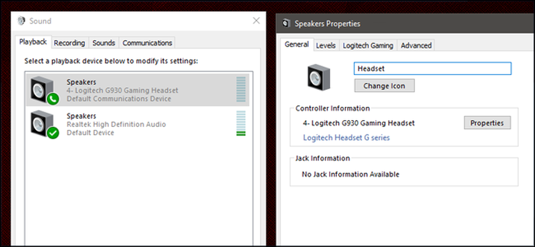The image size is (535, 247).
Task: Switch to the Levels tab
Action: [325, 46]
